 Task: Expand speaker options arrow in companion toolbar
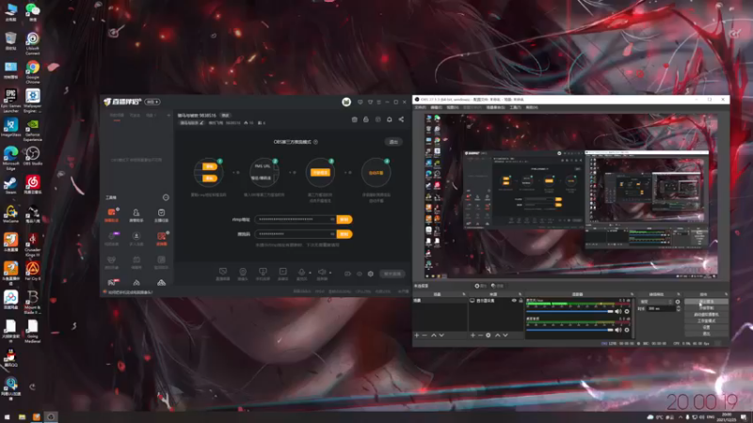(x=330, y=273)
